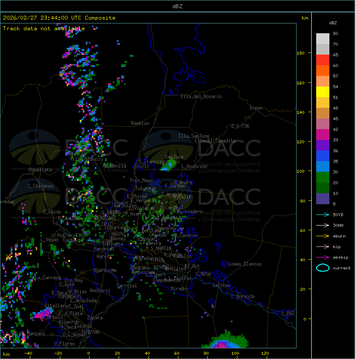Click the magenta storm cell near L_Arbols
The width and height of the screenshot is (355, 359).
tap(42, 314)
